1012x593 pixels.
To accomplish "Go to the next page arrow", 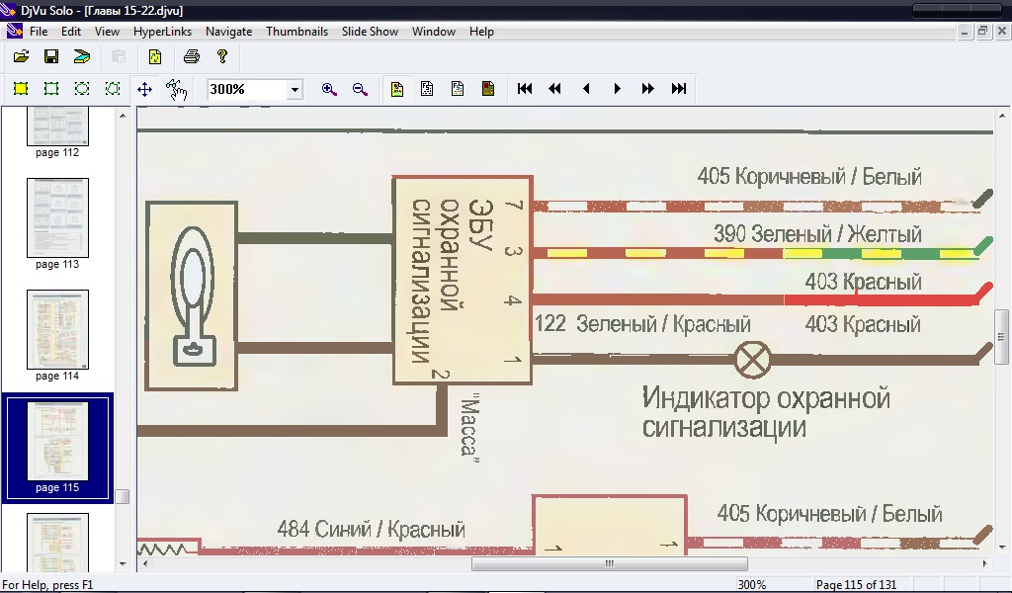I will click(x=618, y=89).
